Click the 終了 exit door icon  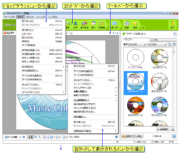click(173, 25)
